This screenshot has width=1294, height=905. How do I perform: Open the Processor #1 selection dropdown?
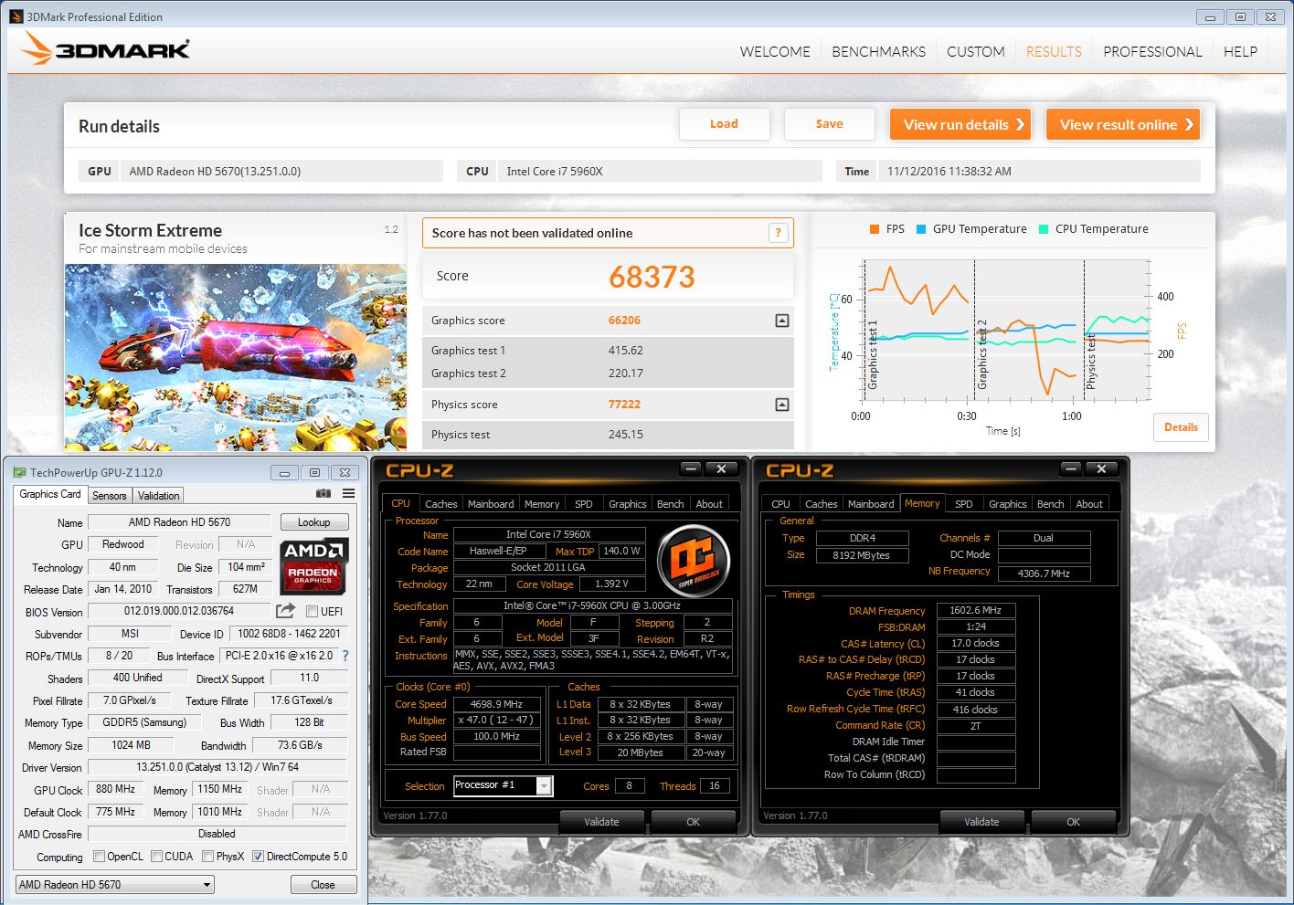pyautogui.click(x=504, y=785)
